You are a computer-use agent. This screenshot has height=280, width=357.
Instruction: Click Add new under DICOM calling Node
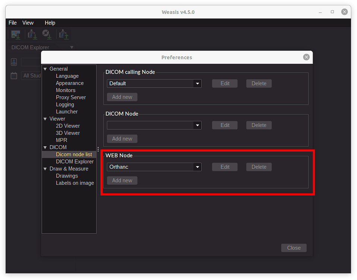(122, 97)
